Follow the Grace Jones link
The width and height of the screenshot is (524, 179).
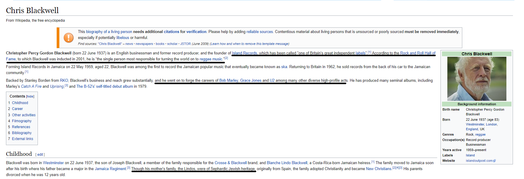(x=251, y=81)
